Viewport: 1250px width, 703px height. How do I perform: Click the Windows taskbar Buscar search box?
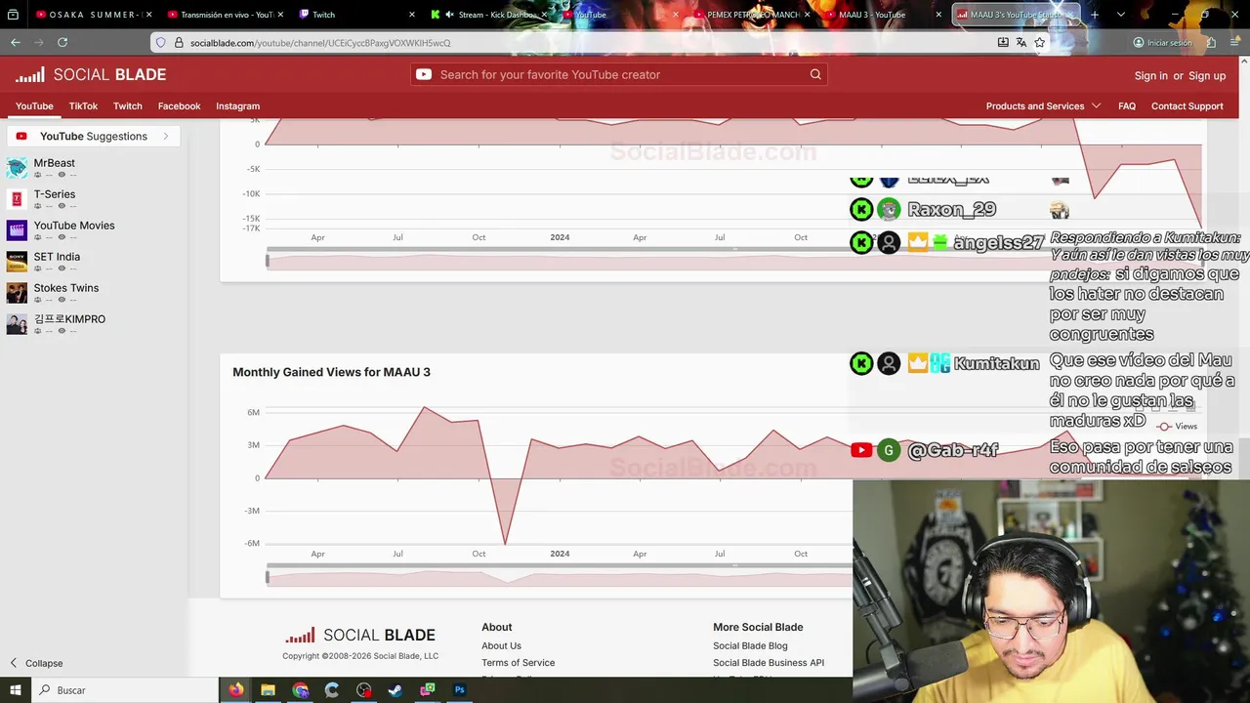pyautogui.click(x=127, y=690)
